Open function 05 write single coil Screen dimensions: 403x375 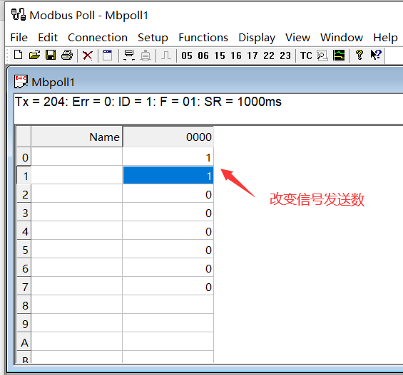click(187, 56)
